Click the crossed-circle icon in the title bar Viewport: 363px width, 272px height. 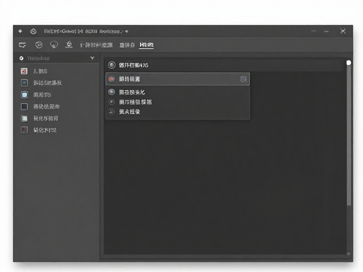(33, 31)
